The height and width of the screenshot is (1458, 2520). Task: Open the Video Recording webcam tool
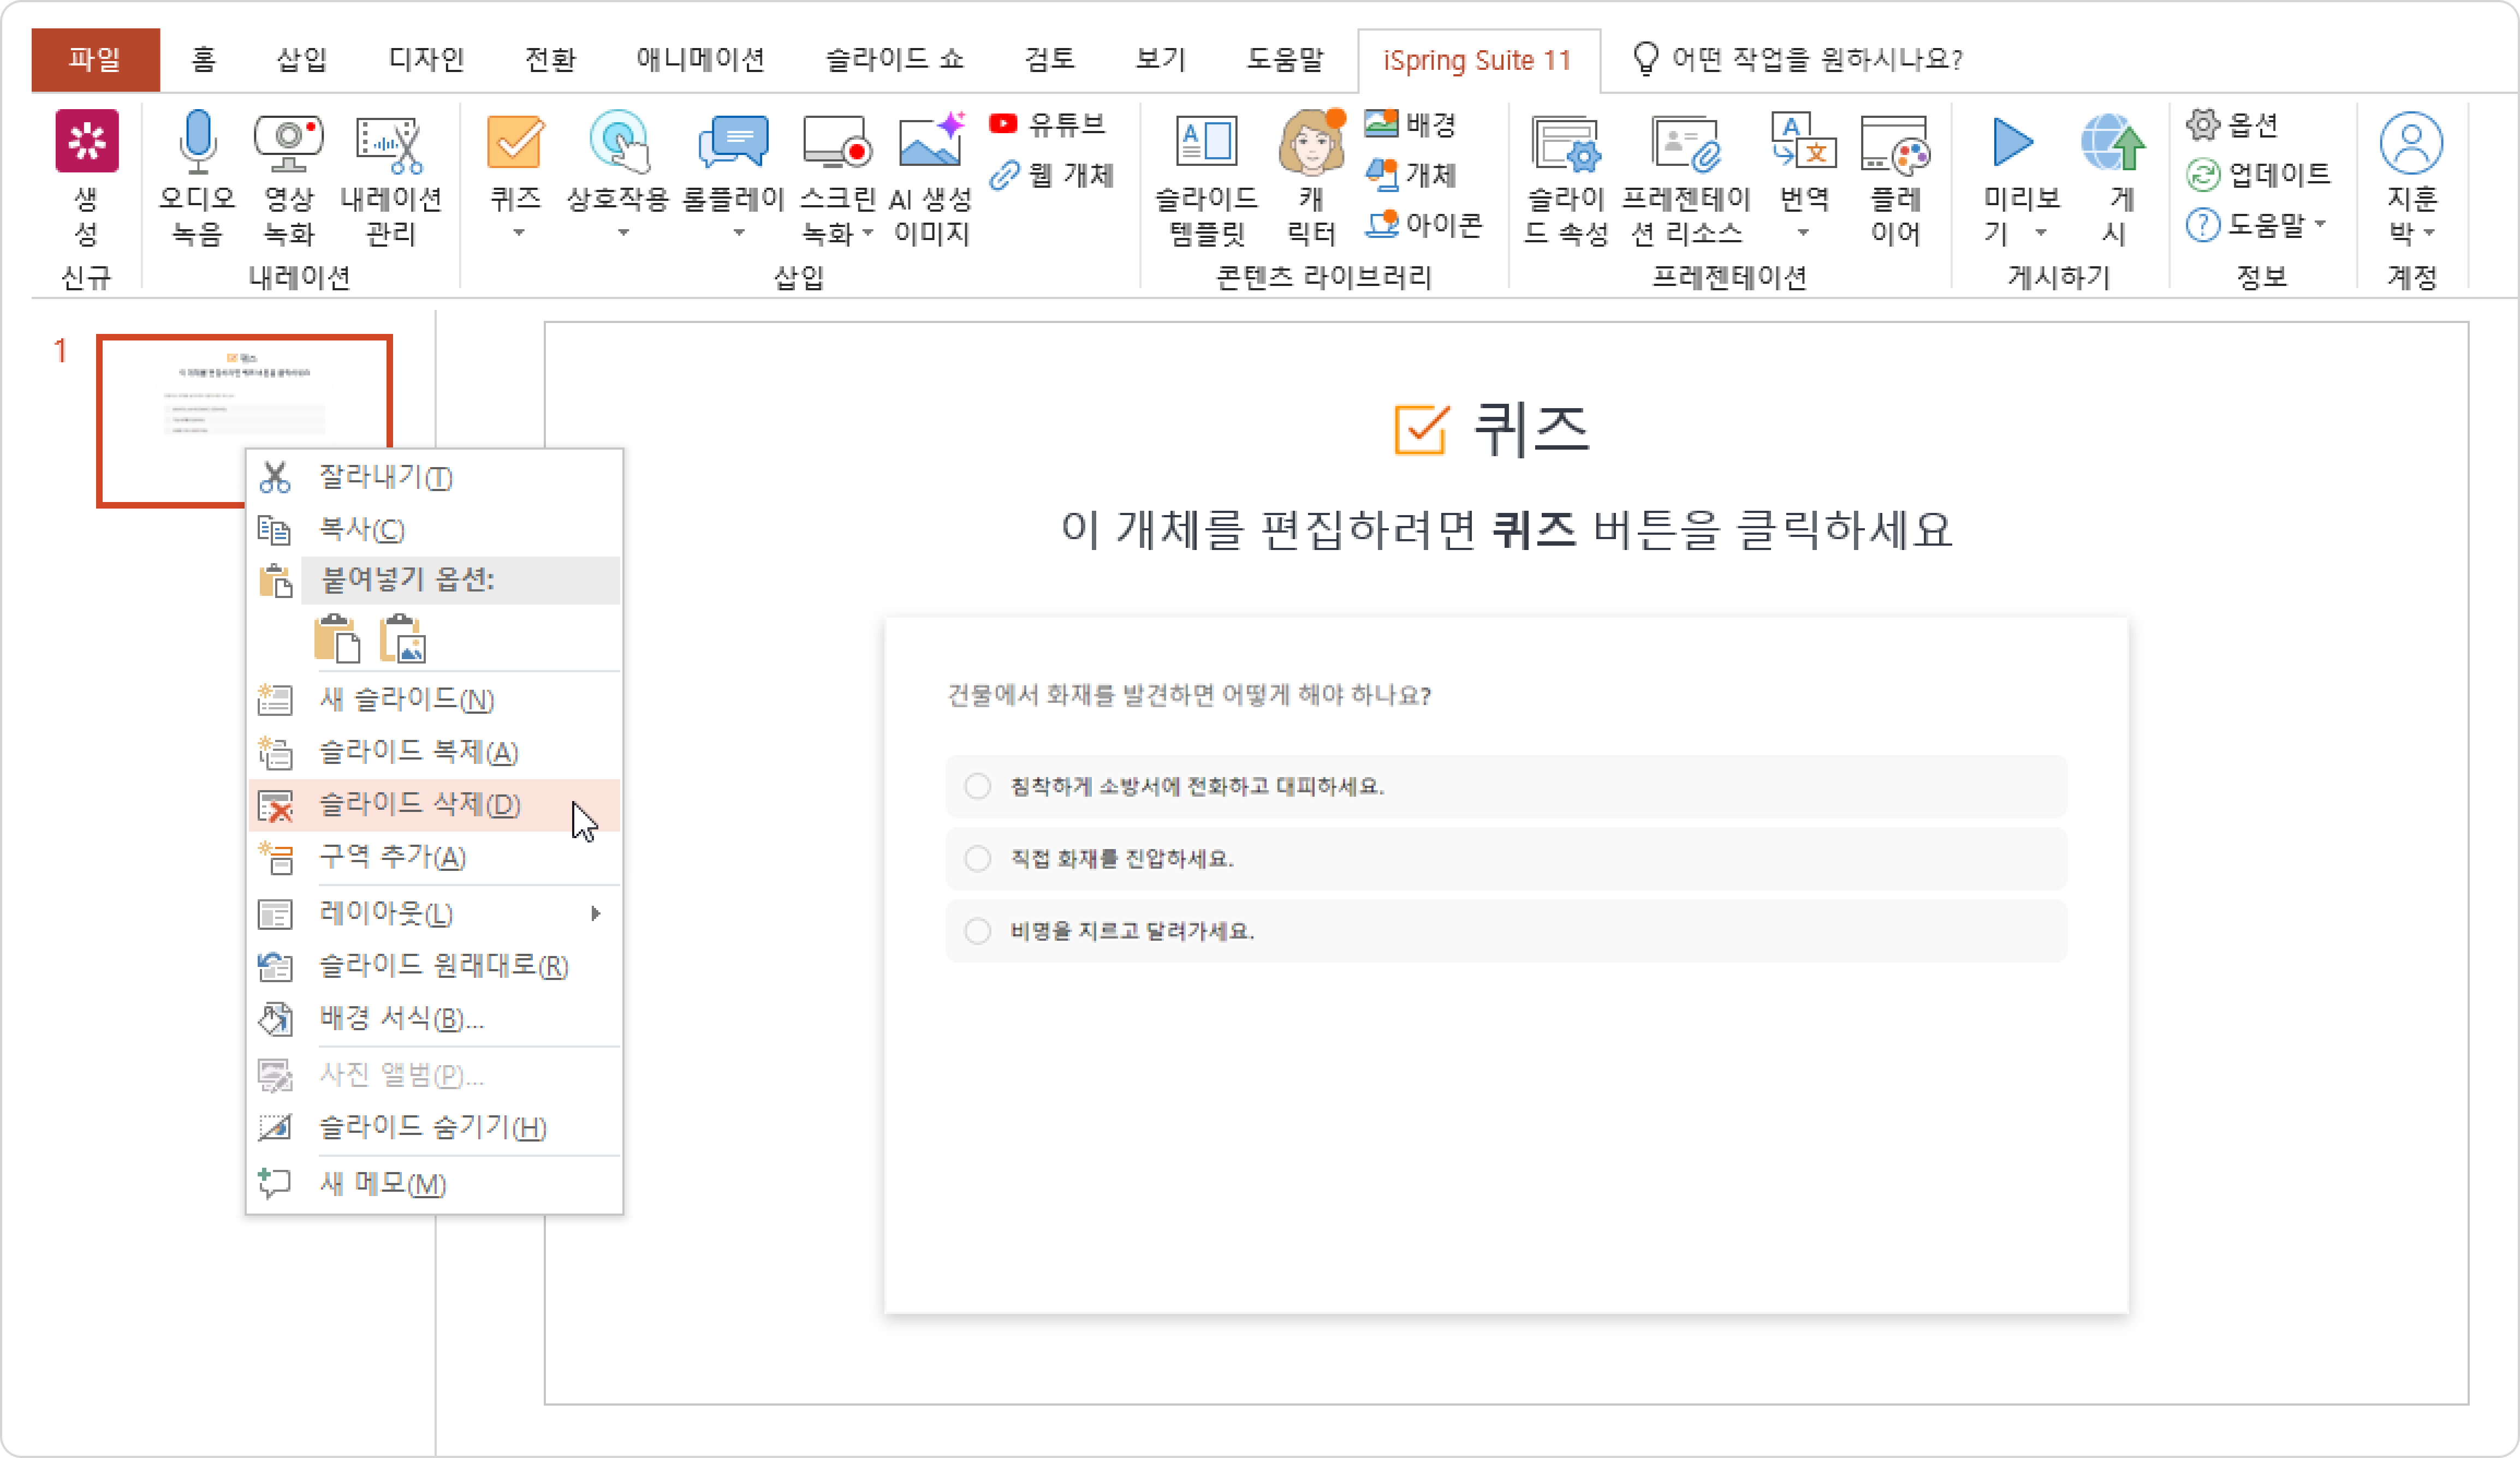288,143
